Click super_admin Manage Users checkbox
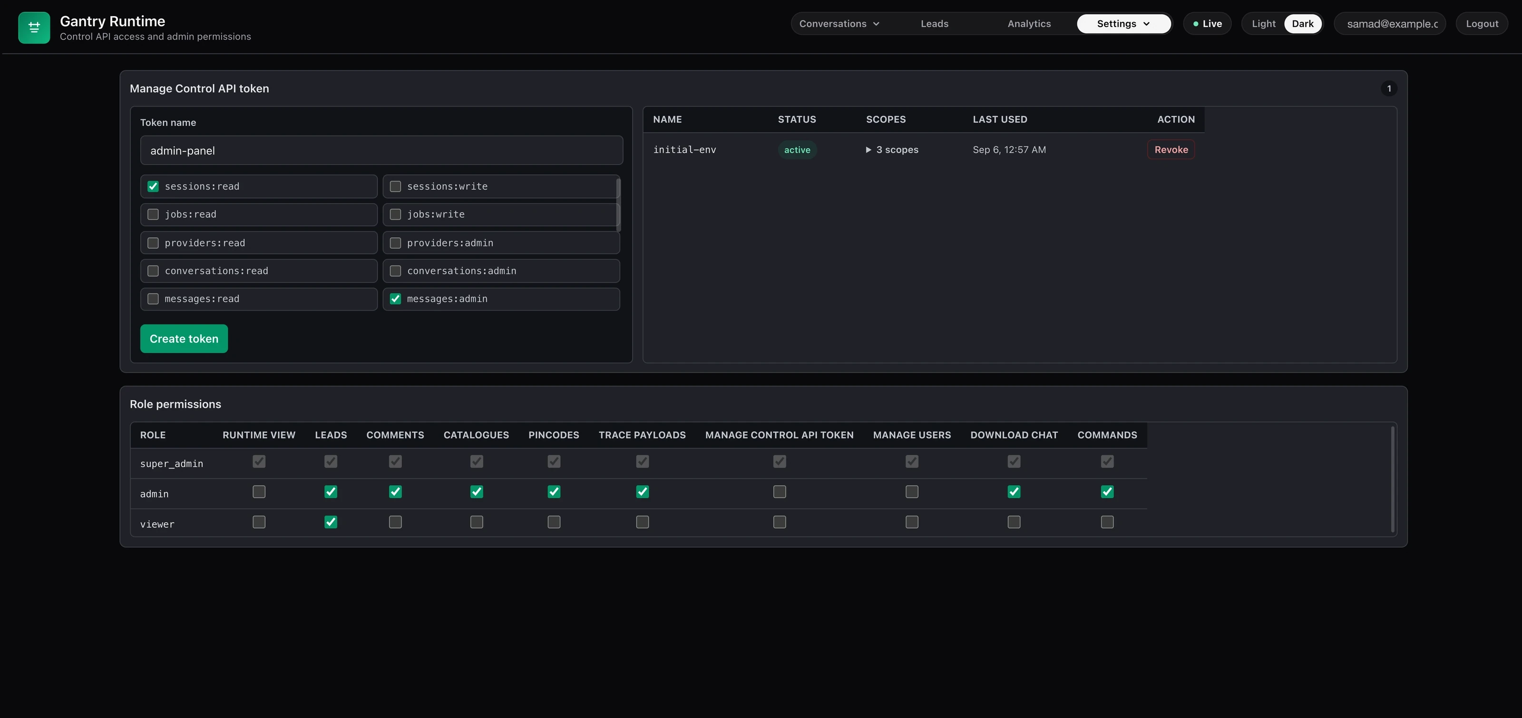Image resolution: width=1522 pixels, height=718 pixels. pyautogui.click(x=912, y=462)
